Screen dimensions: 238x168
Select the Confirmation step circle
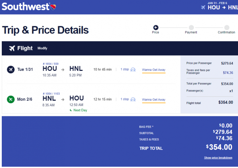227,28
